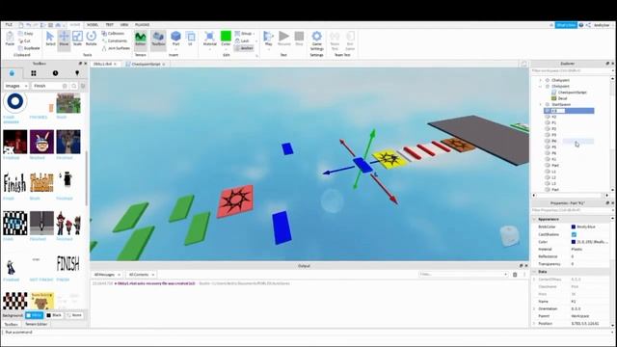617x347 pixels.
Task: Insert a new Part
Action: [x=175, y=39]
